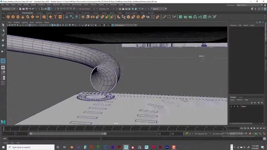Toggle Select by Object Type mode
Image resolution: width=267 pixels, height=150 pixels.
(45, 9)
